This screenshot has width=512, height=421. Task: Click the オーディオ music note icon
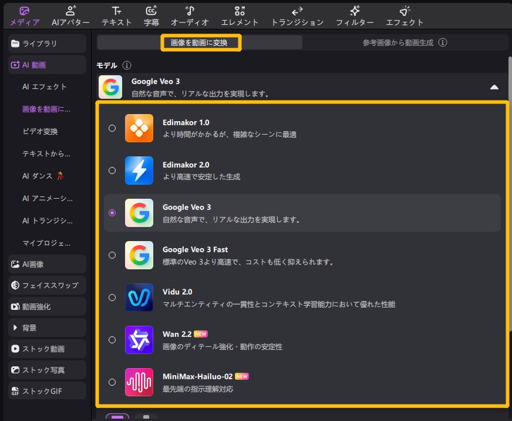click(x=190, y=11)
